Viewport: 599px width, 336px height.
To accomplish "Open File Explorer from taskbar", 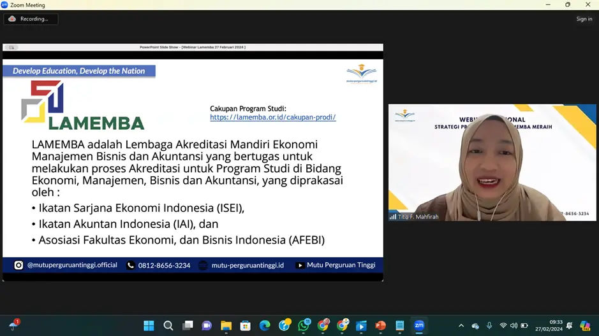I will (x=226, y=326).
